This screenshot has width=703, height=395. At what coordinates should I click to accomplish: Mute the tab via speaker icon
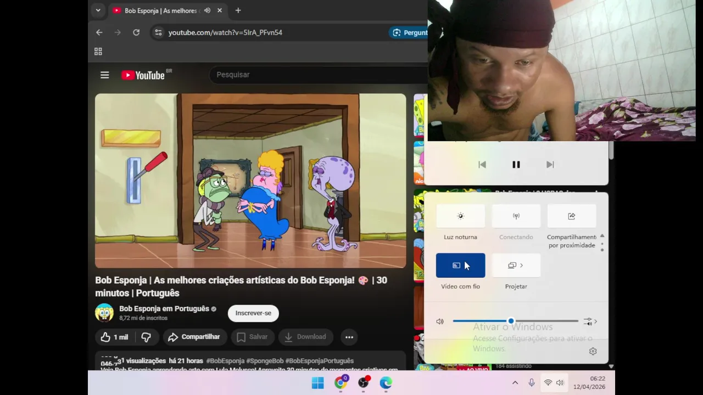click(x=207, y=10)
